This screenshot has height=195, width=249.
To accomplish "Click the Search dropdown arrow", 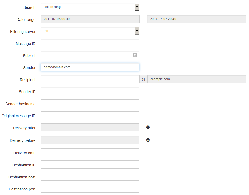I will (136, 7).
